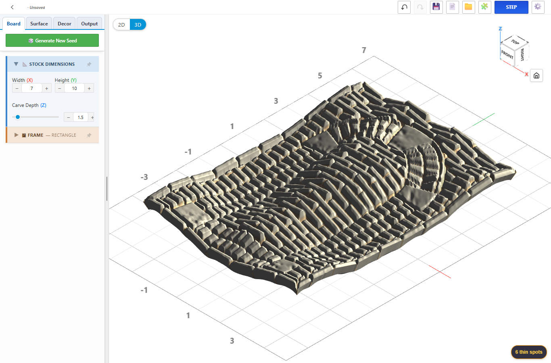Screen dimensions: 551x363
Task: Click the Carve Depth value field
Action: point(81,117)
